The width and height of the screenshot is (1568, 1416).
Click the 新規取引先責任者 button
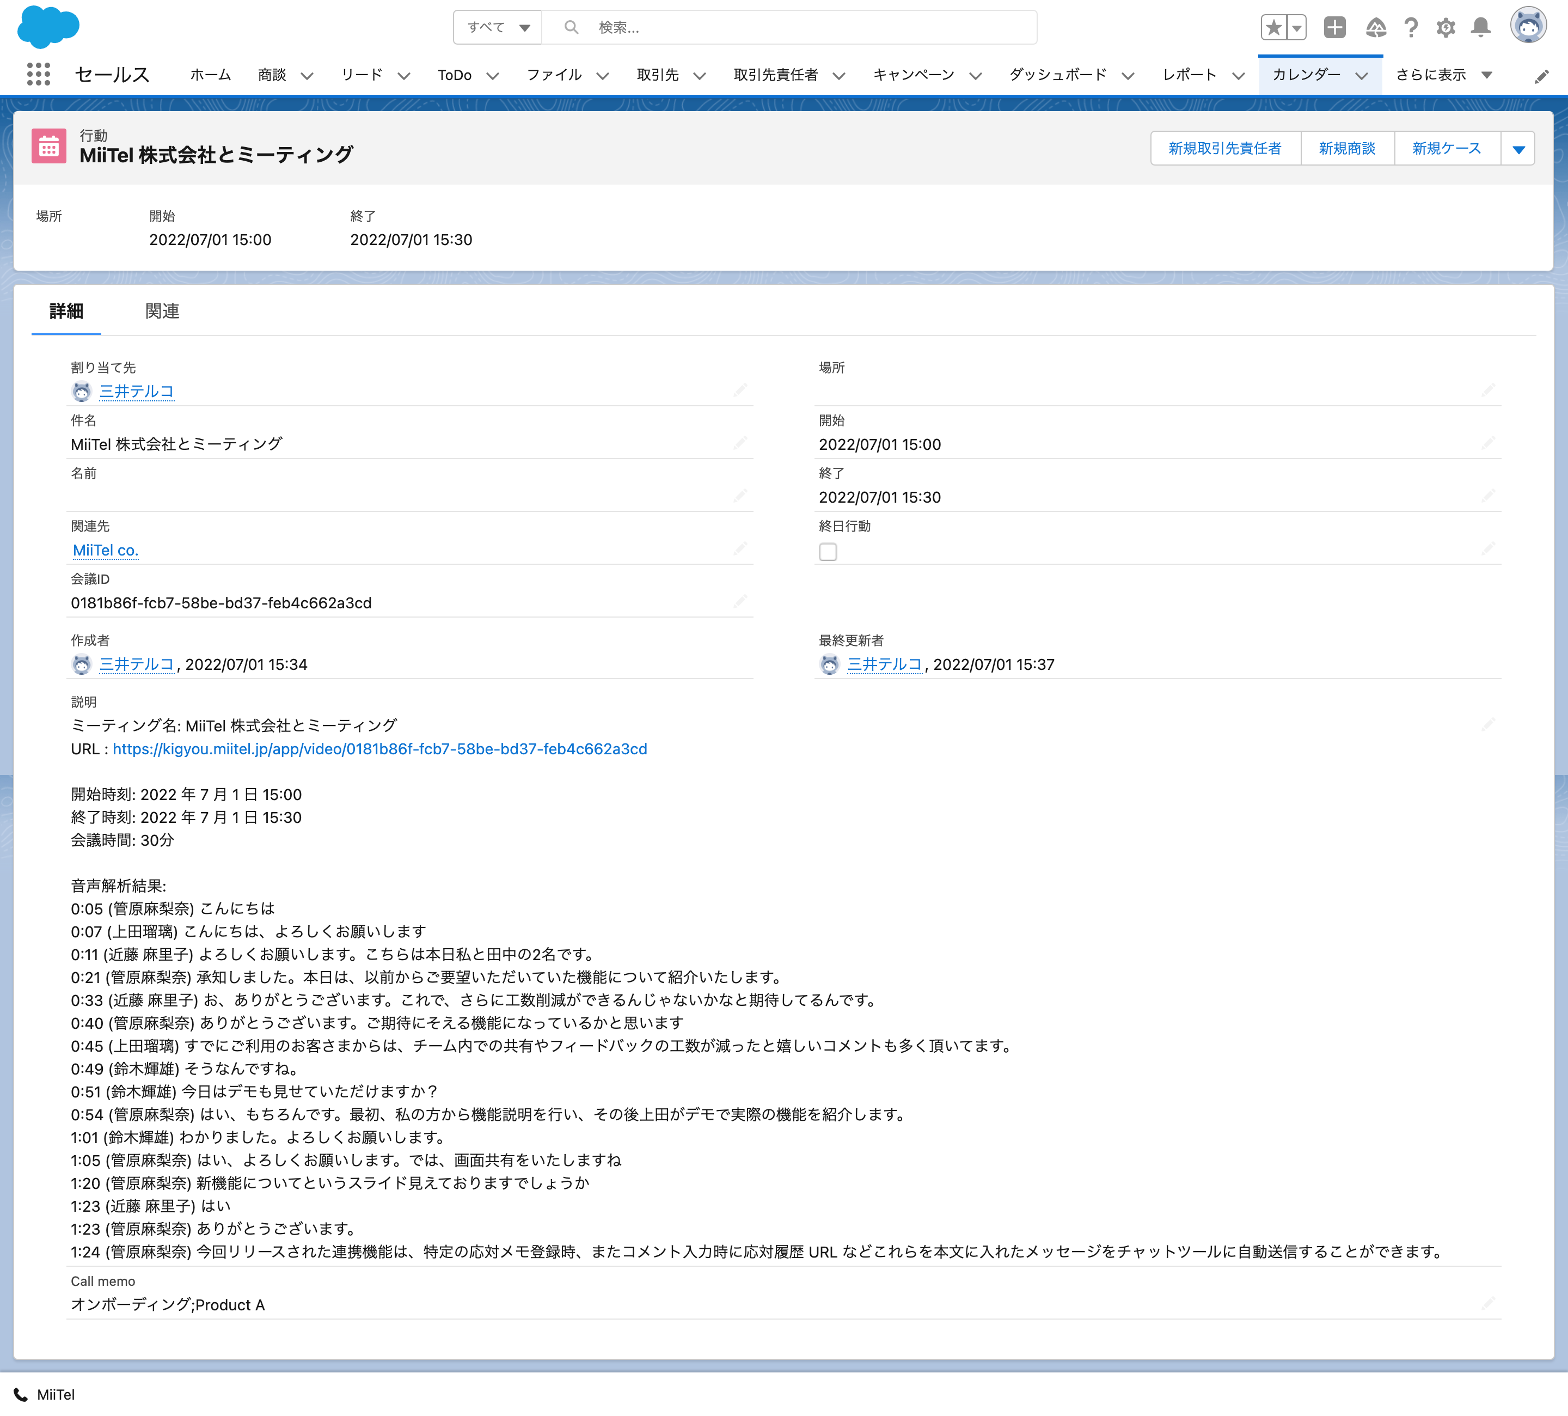point(1225,149)
